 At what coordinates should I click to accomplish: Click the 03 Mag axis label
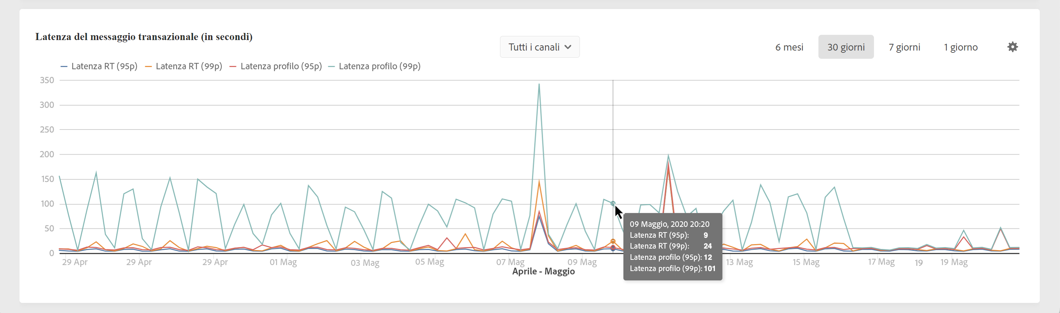click(x=365, y=263)
